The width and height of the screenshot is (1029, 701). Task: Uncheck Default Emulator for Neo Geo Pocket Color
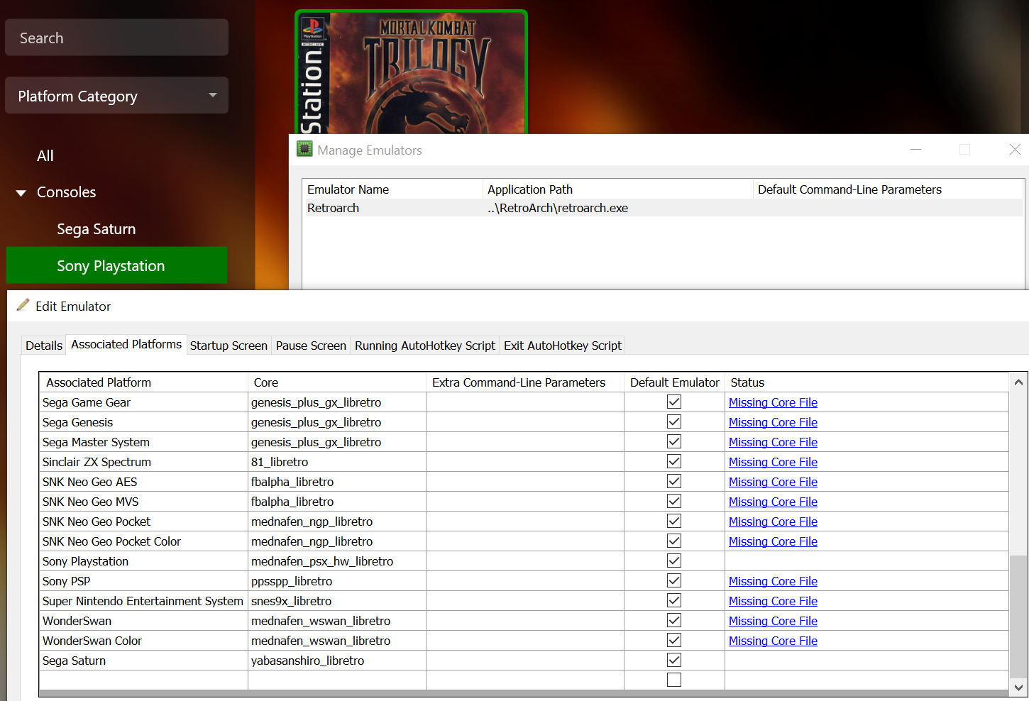click(674, 541)
